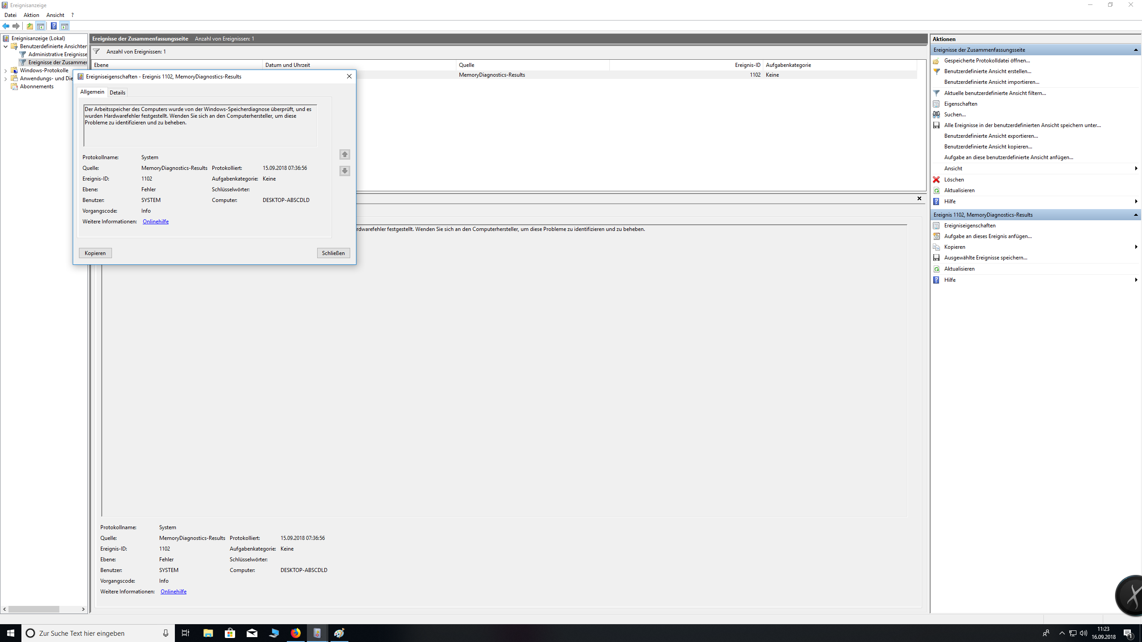
Task: Collapse Ereignis 1102 actions section
Action: [1136, 215]
